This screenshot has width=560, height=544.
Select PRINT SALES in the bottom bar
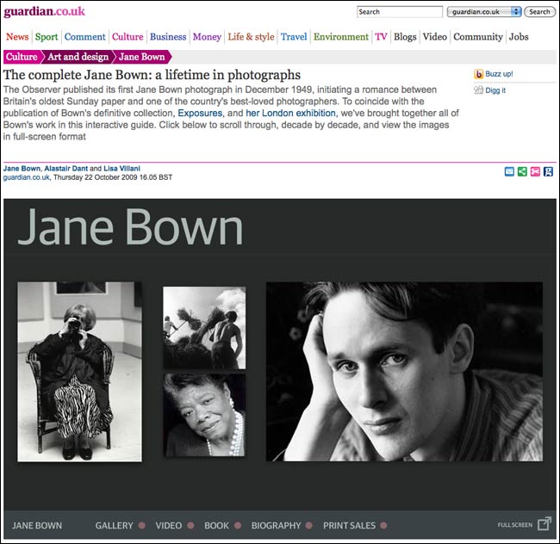point(349,525)
